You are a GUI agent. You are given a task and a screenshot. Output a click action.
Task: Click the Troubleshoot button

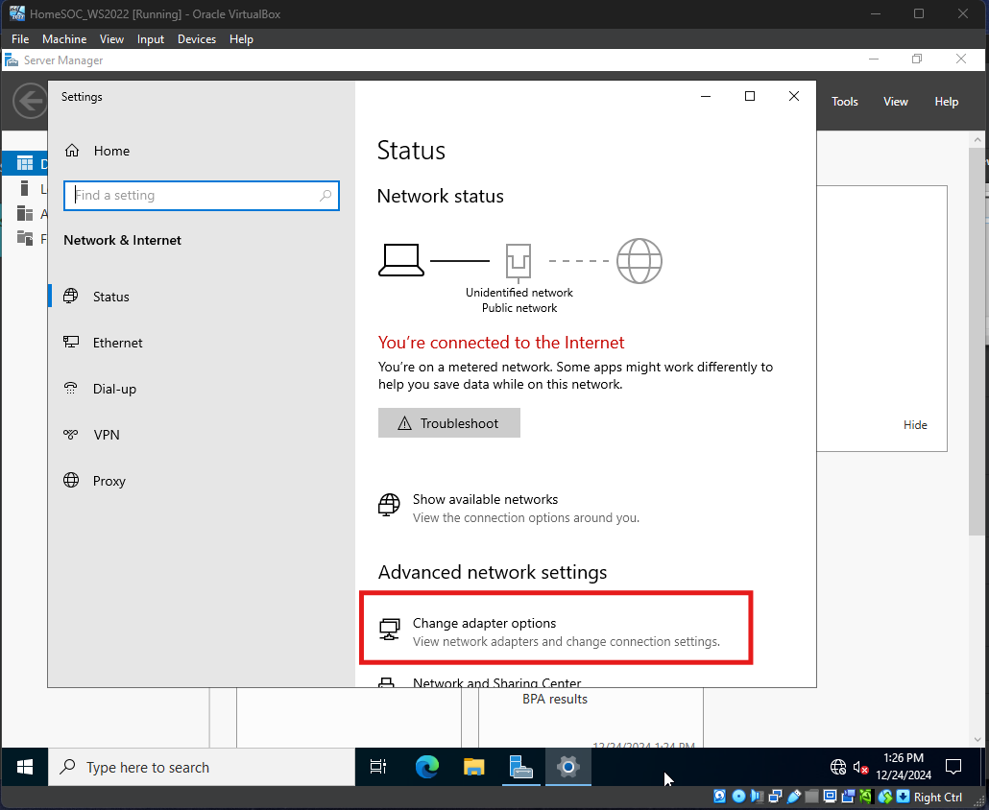click(449, 423)
